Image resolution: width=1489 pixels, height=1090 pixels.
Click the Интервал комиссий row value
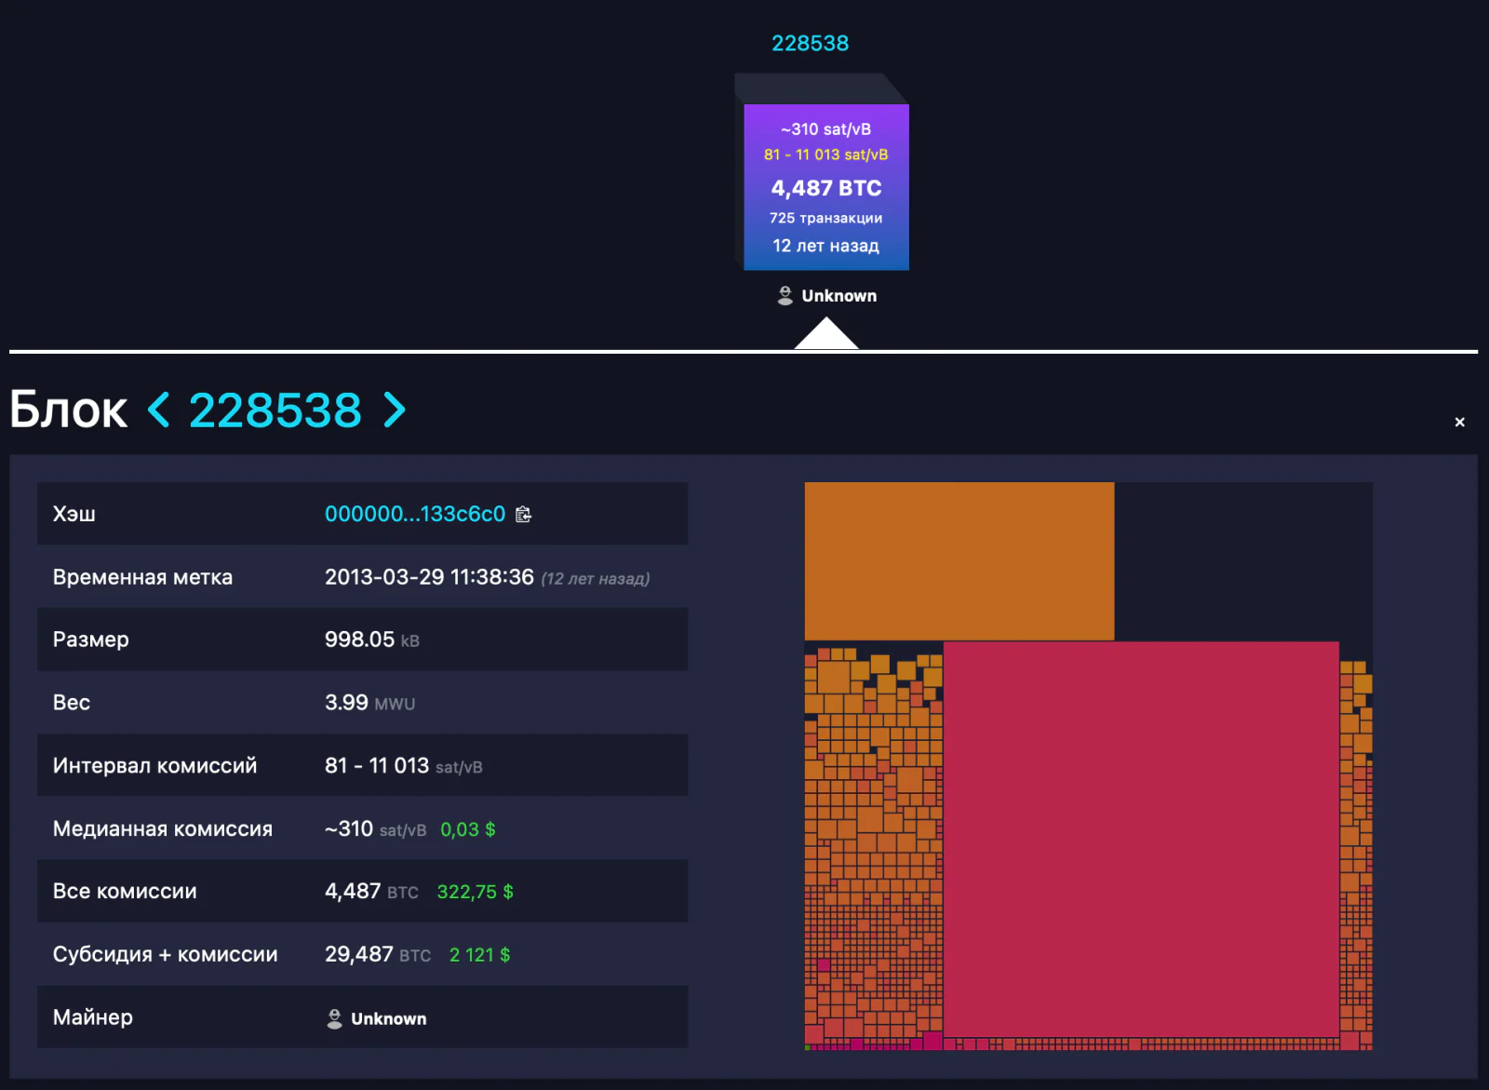click(403, 766)
